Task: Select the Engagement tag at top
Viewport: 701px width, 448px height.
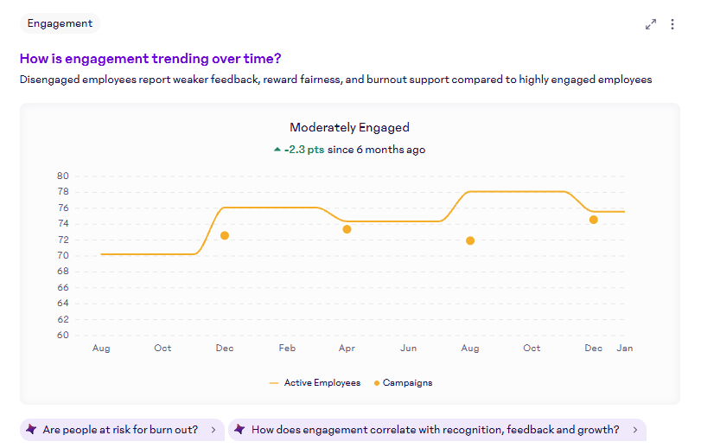Action: coord(60,23)
